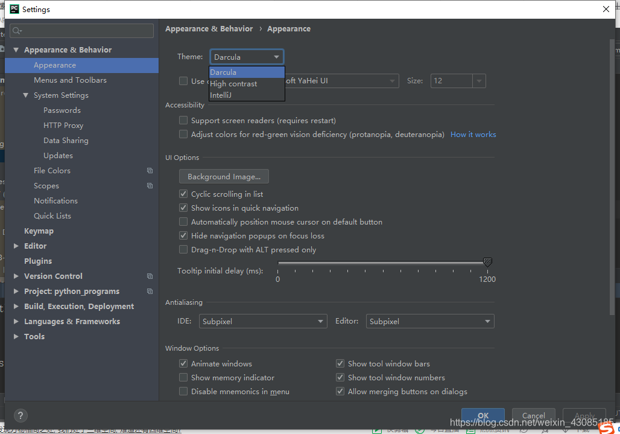Image resolution: width=620 pixels, height=434 pixels.
Task: Uncheck Show icons in quick navigation
Action: pos(183,208)
